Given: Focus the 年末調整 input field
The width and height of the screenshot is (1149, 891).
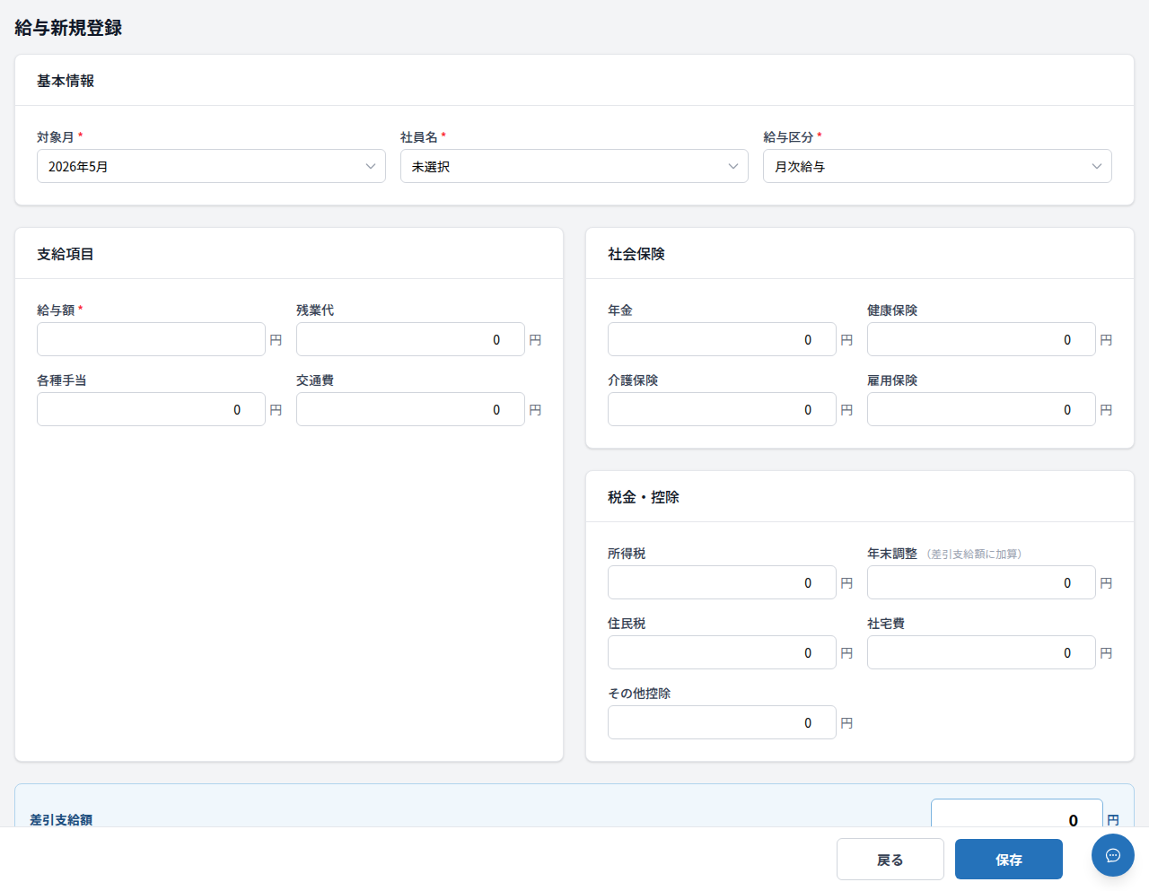Looking at the screenshot, I should pyautogui.click(x=981, y=582).
